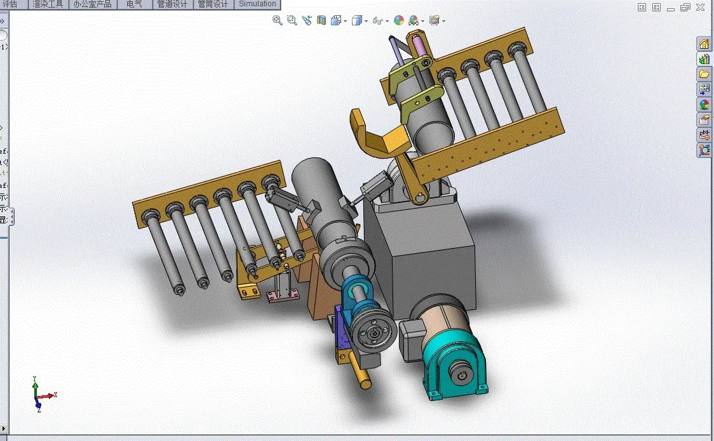Viewport: 714px width, 441px height.
Task: Expand Apply Scene dropdown arrow
Action: tap(422, 21)
